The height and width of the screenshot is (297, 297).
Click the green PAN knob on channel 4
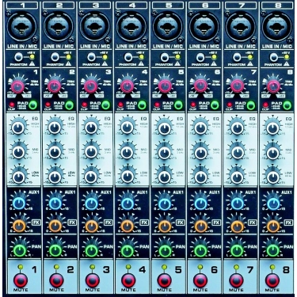128,250
